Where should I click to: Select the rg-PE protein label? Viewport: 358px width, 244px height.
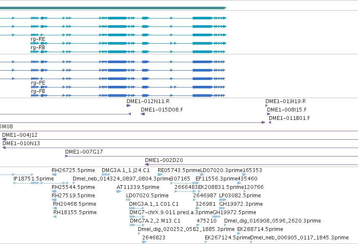point(38,83)
